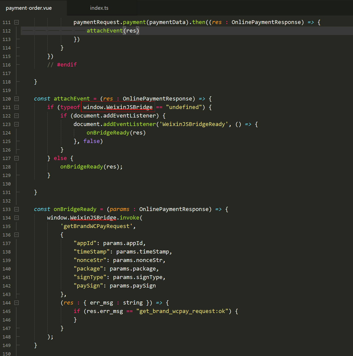Click err_msg in the callback type annotation
353x356 pixels.
tap(101, 303)
